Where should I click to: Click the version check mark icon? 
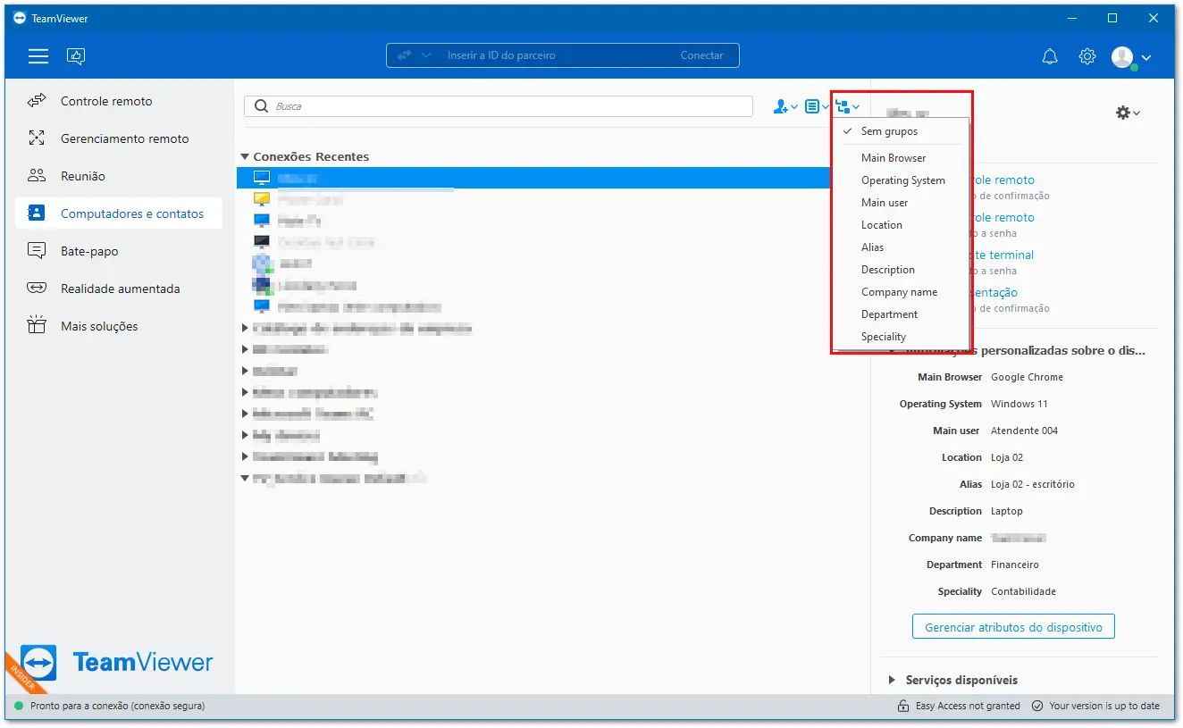pyautogui.click(x=1037, y=706)
